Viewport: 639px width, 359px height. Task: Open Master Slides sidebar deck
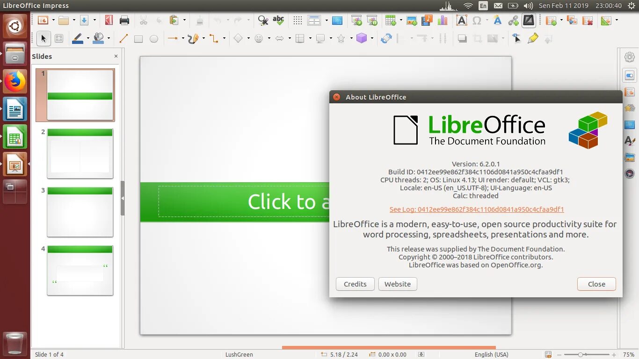point(630,124)
